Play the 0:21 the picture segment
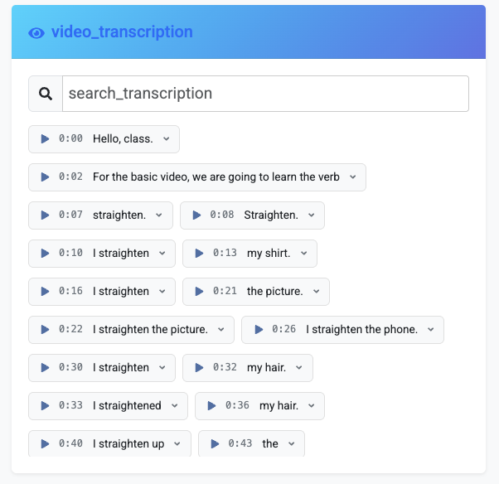 point(199,291)
